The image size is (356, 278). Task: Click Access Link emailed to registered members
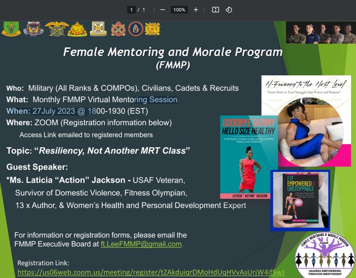pyautogui.click(x=86, y=135)
